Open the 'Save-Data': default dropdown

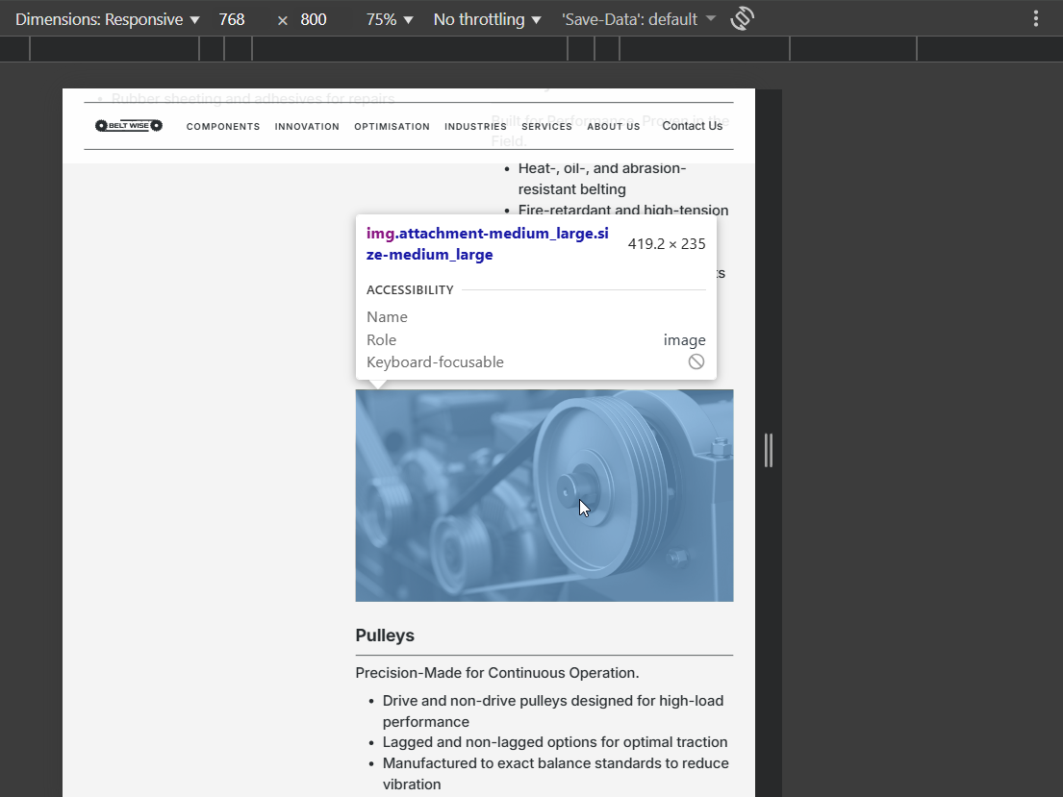(x=638, y=19)
